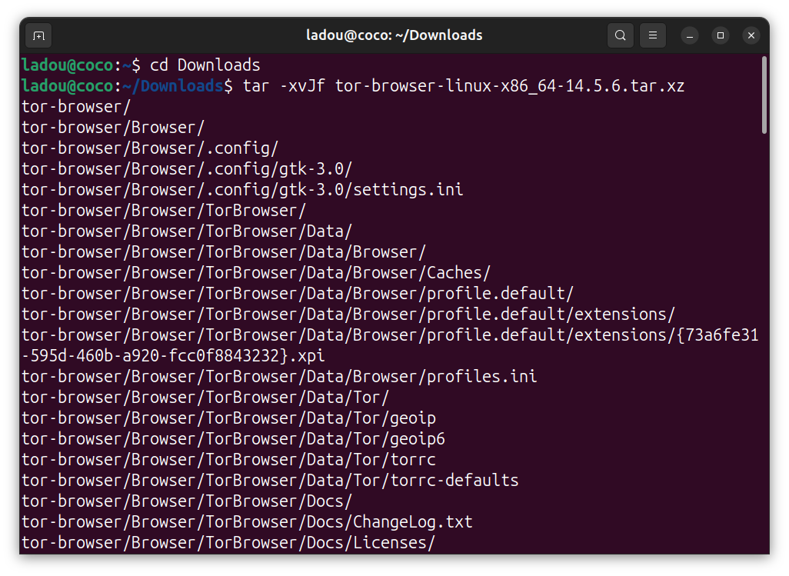This screenshot has height=576, width=789.
Task: Click the 'torrc-defaults' output line
Action: [x=269, y=481]
